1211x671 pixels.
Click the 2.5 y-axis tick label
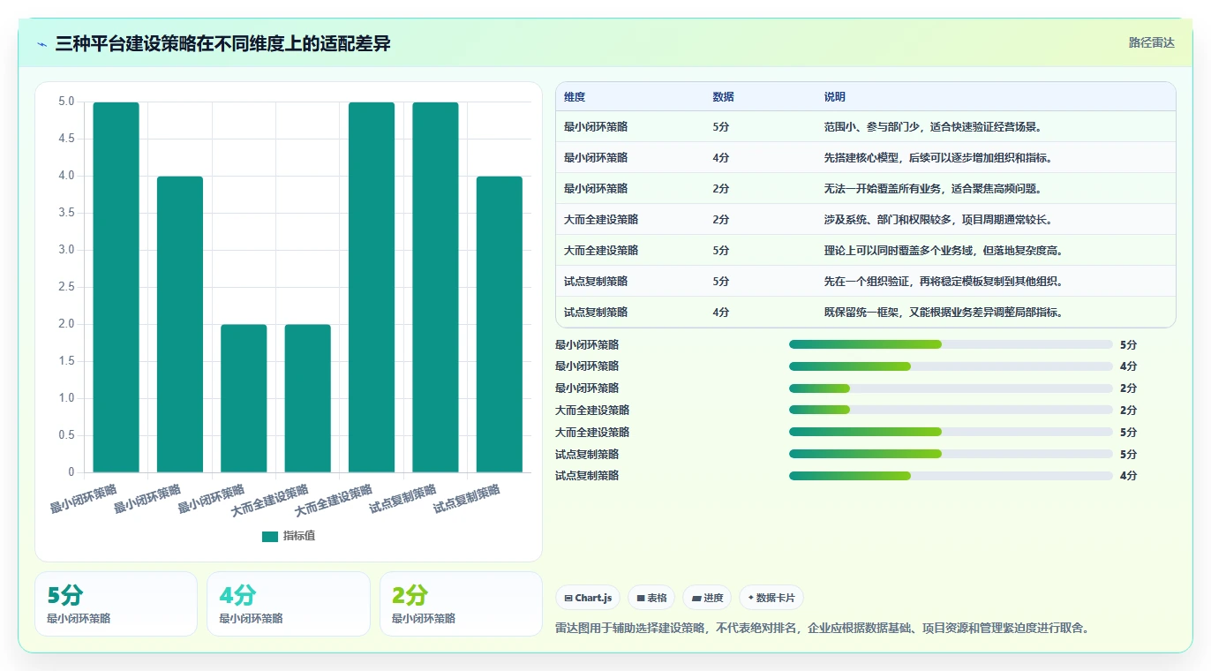tap(67, 287)
